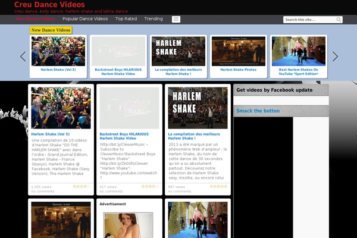Rate Backstreet Boys video using stars
Screen dimensions: 357x238
coord(150,186)
